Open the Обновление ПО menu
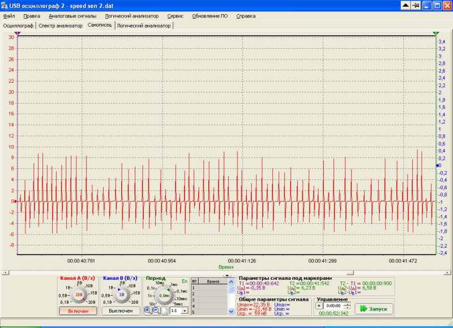Viewport: 453px width, 328px height. [210, 16]
